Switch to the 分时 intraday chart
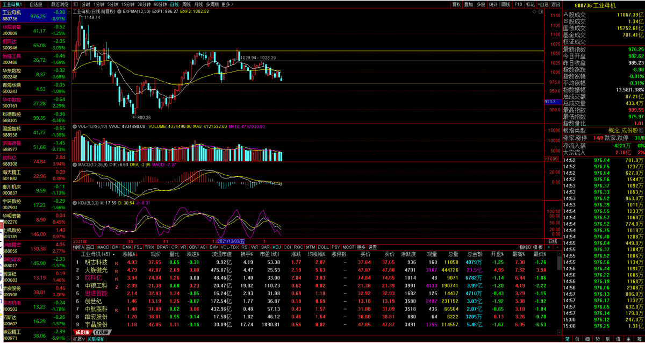The height and width of the screenshot is (343, 645). [x=86, y=4]
